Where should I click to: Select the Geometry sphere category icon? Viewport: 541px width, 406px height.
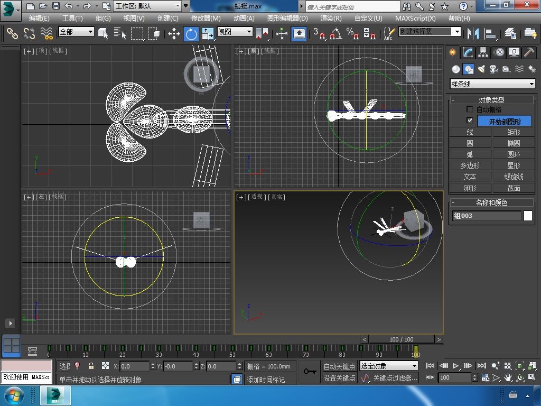point(455,69)
